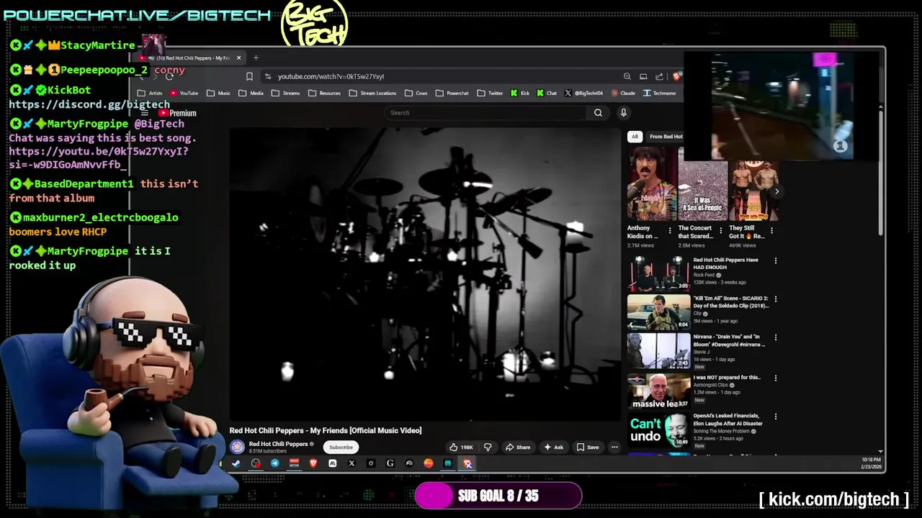Open the Artists bookmarks folder
The height and width of the screenshot is (518, 922).
(150, 93)
